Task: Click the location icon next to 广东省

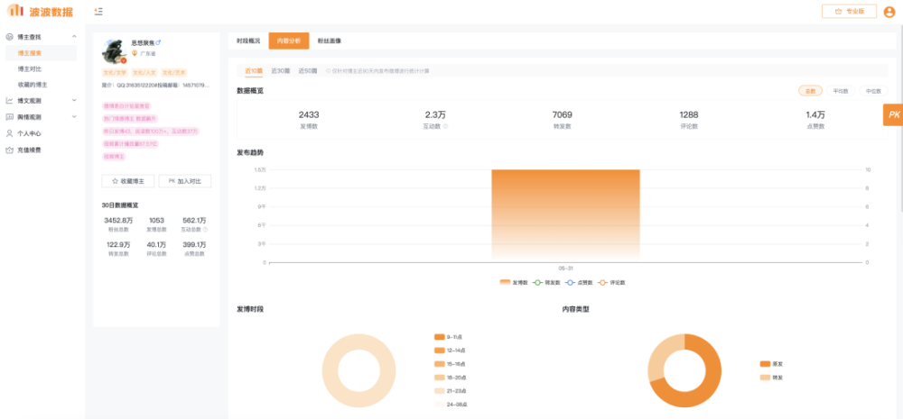Action: pyautogui.click(x=135, y=53)
